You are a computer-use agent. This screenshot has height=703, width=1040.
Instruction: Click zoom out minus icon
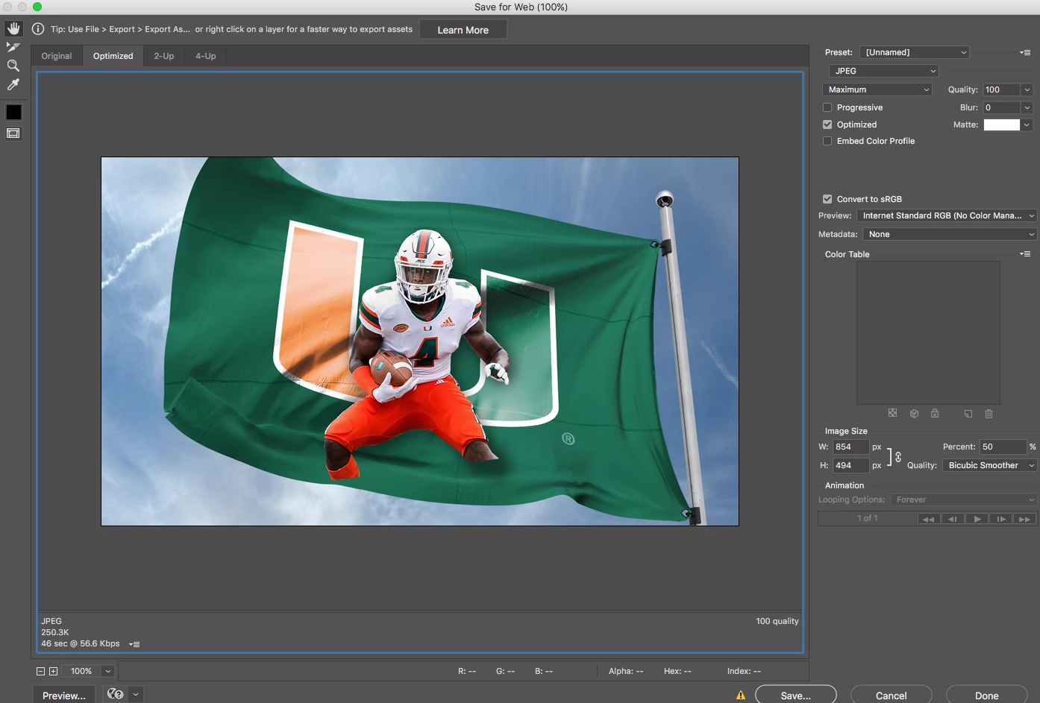pyautogui.click(x=41, y=671)
